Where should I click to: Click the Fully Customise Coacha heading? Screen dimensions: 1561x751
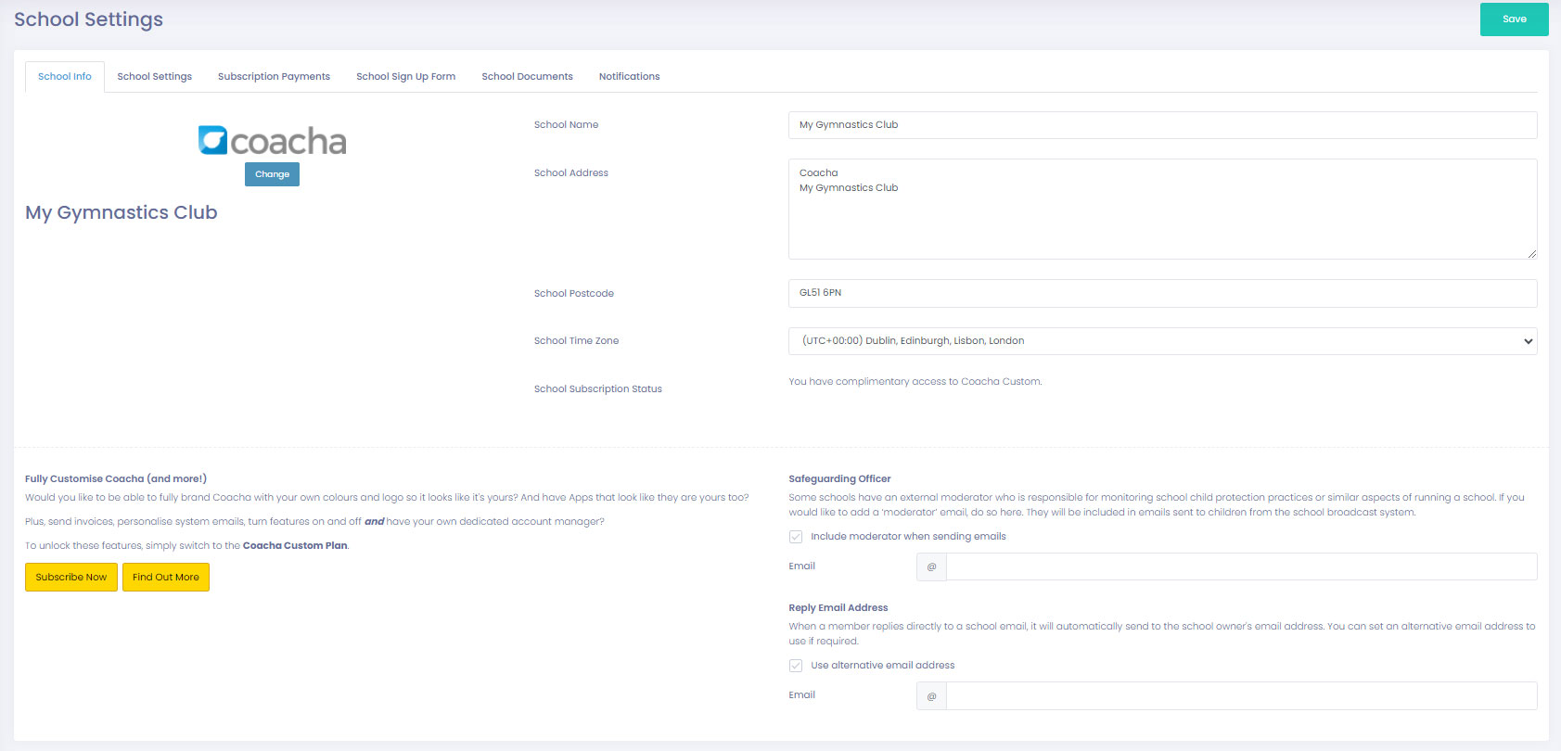pyautogui.click(x=116, y=478)
